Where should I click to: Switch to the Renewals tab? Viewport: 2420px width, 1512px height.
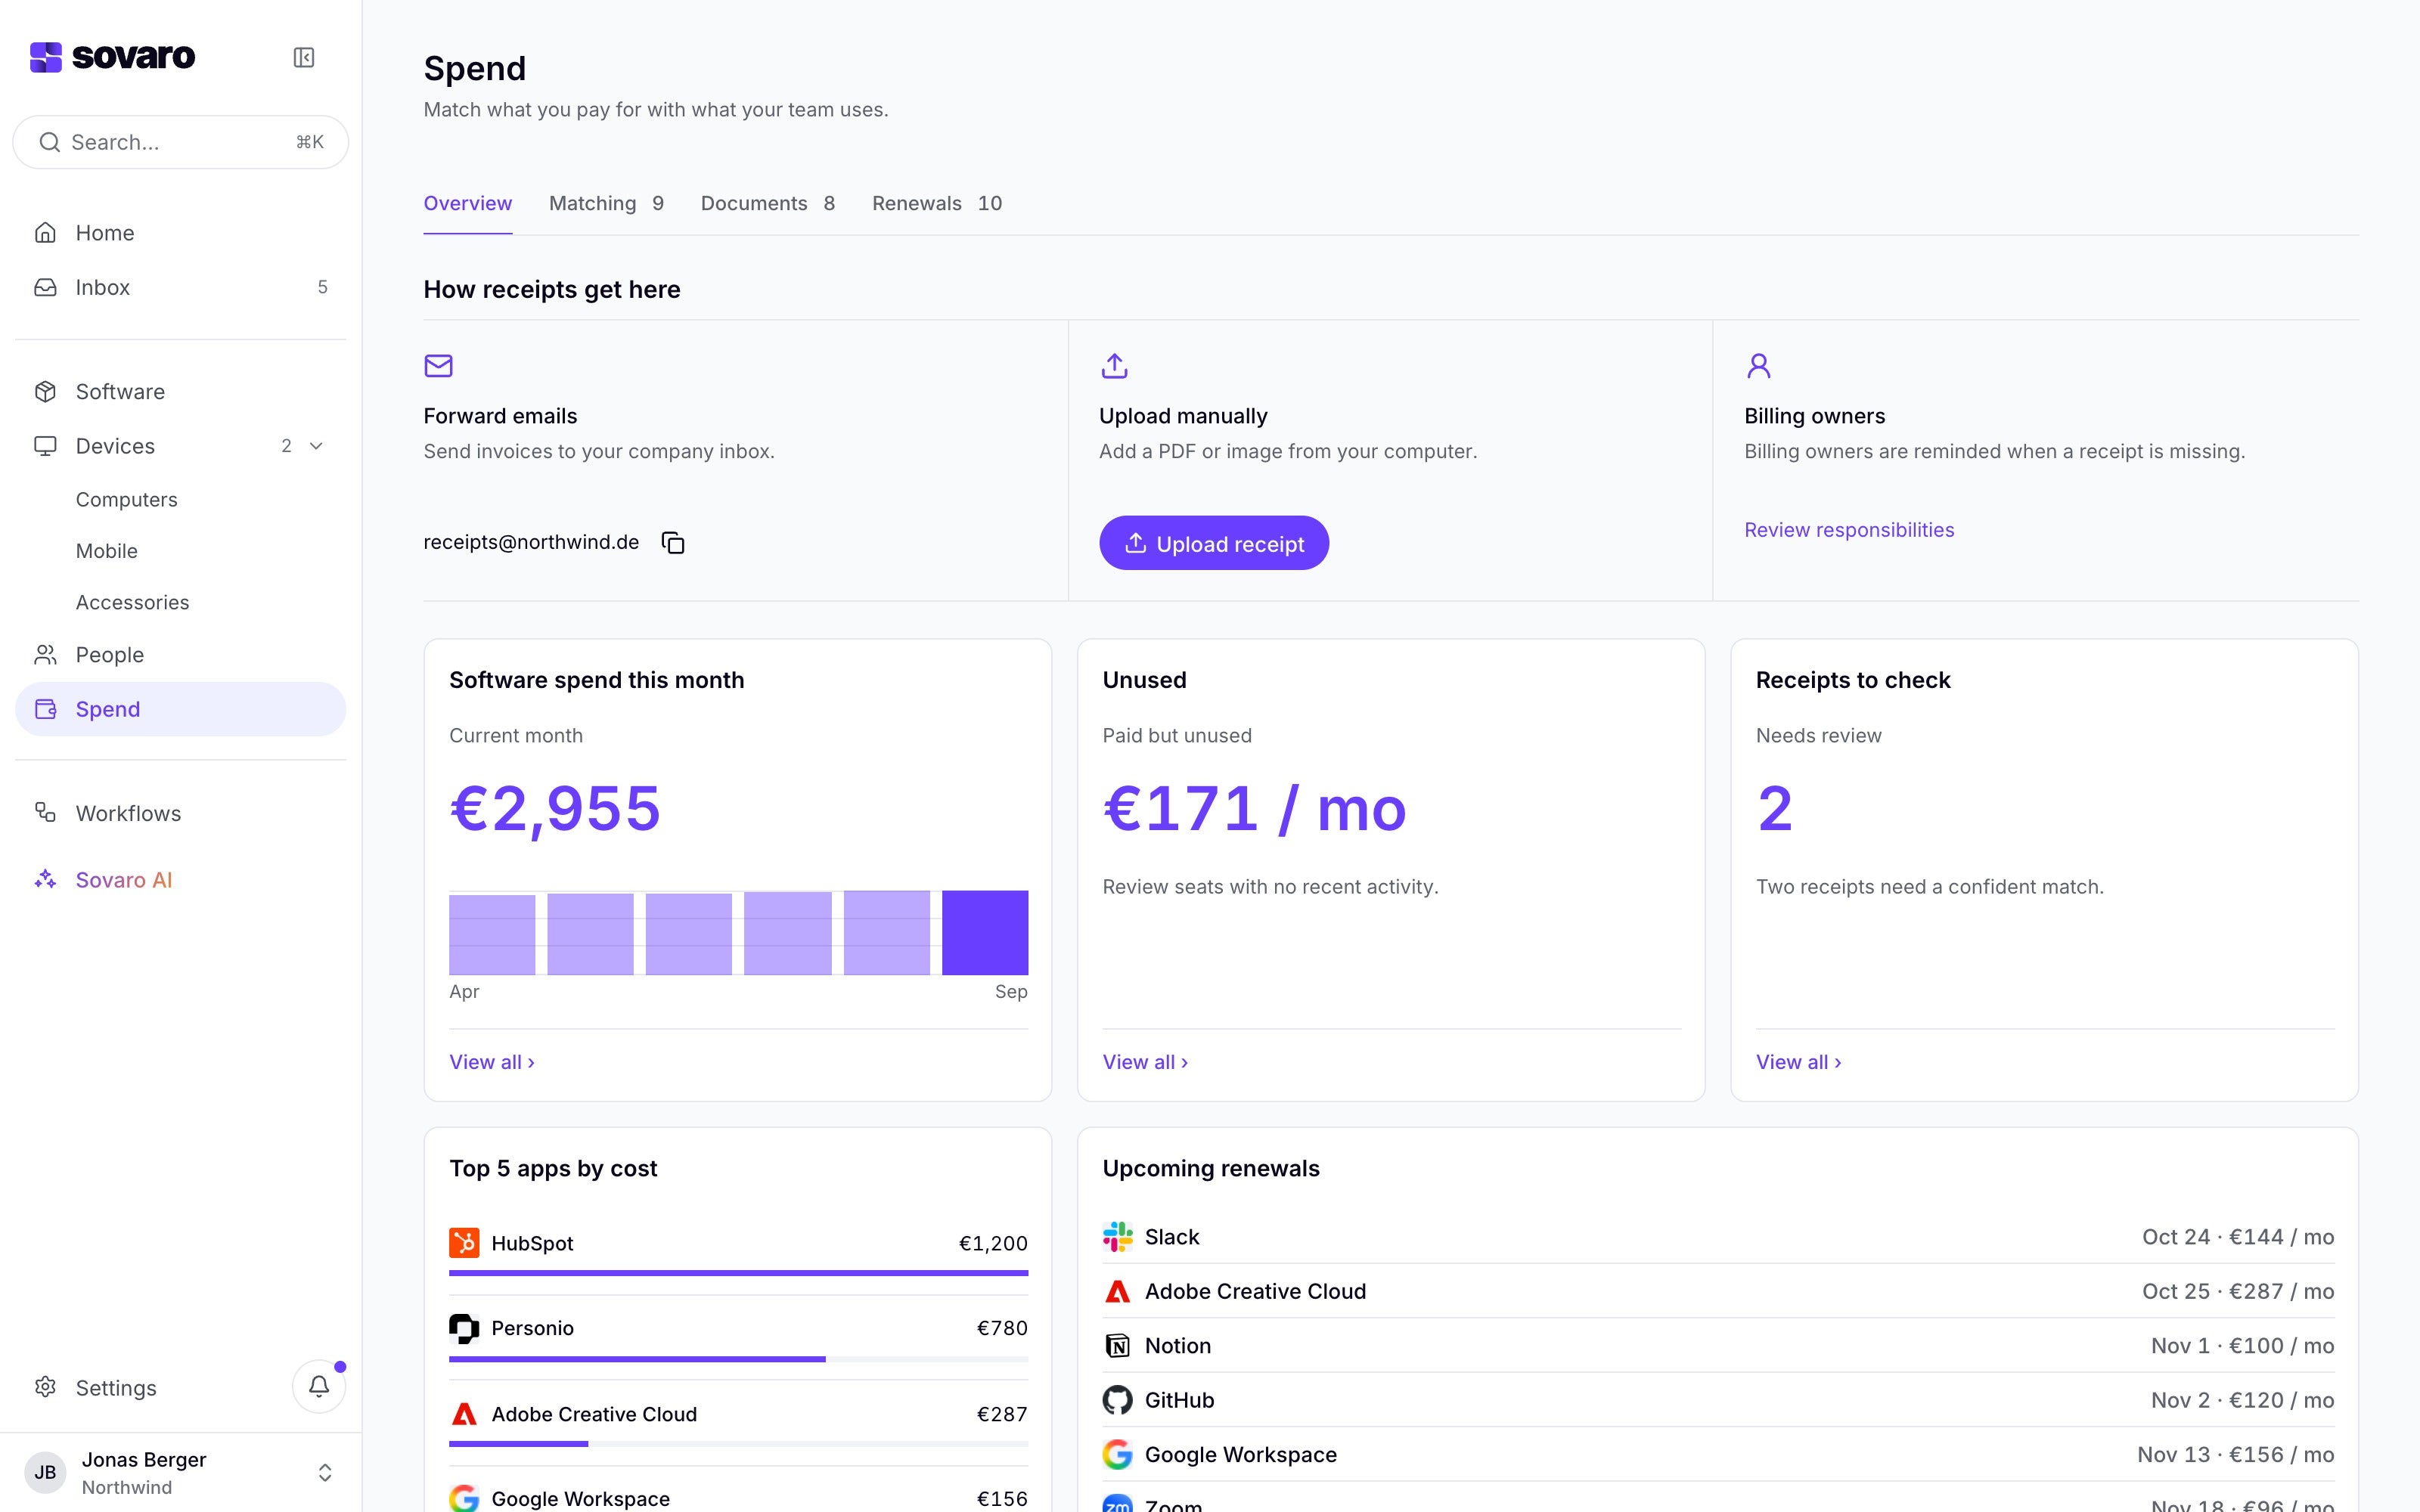coord(937,203)
